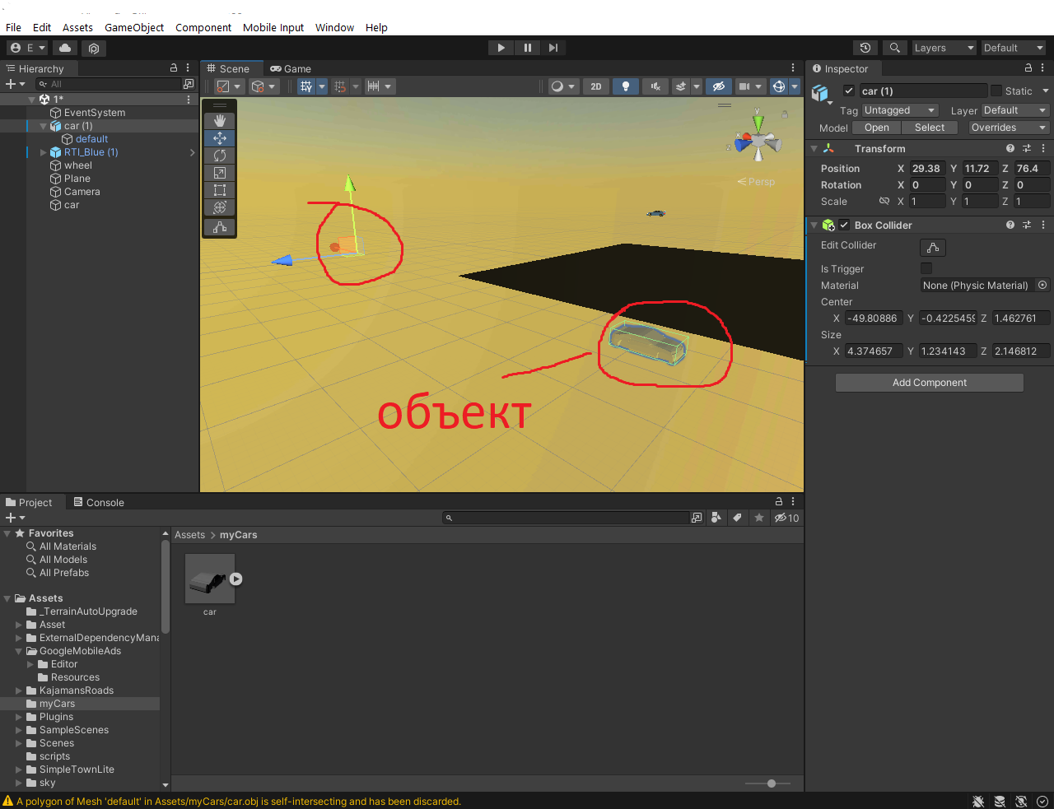Open the Overrides dropdown
1054x809 pixels.
[x=1008, y=128]
